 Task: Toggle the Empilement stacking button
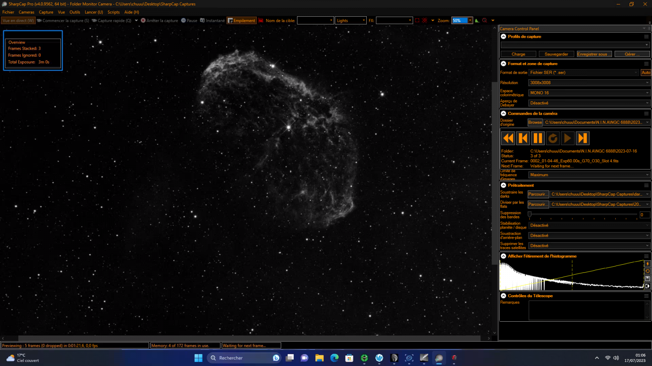[x=242, y=21]
